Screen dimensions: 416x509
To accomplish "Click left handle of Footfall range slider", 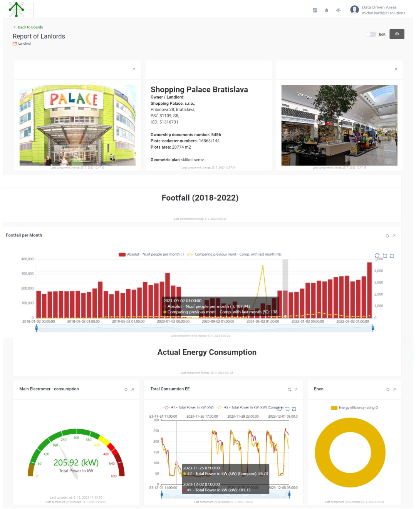I will [37, 328].
